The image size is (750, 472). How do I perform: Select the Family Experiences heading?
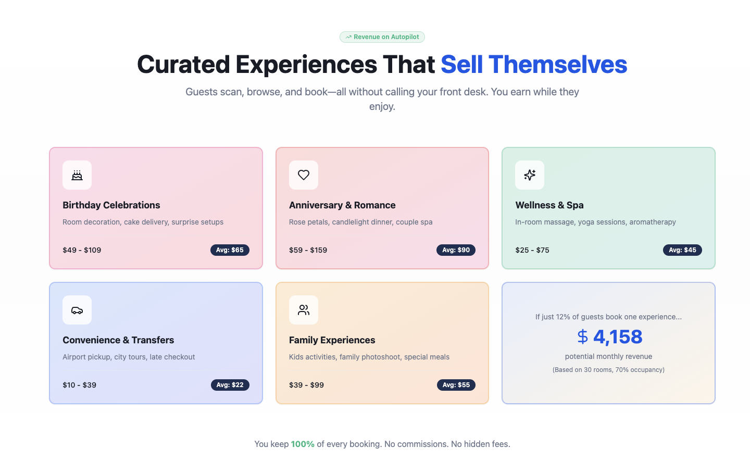point(332,340)
